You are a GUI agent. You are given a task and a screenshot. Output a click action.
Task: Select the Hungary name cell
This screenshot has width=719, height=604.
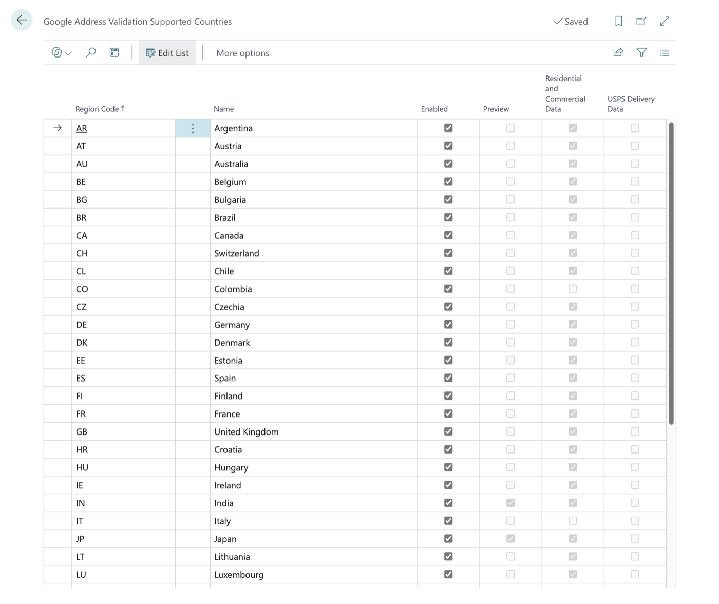pyautogui.click(x=314, y=467)
